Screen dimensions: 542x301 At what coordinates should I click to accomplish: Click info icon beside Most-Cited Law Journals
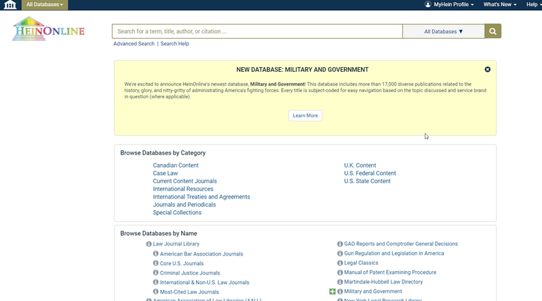tap(156, 292)
